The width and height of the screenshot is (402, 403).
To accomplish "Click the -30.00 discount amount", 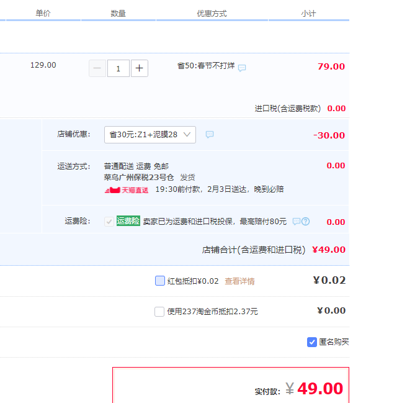I will click(329, 135).
